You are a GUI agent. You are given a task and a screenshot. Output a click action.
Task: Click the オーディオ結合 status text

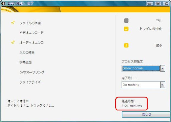[x=18, y=101]
